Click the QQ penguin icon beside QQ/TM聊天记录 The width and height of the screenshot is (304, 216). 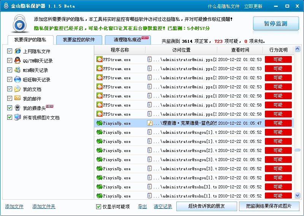pos(17,60)
